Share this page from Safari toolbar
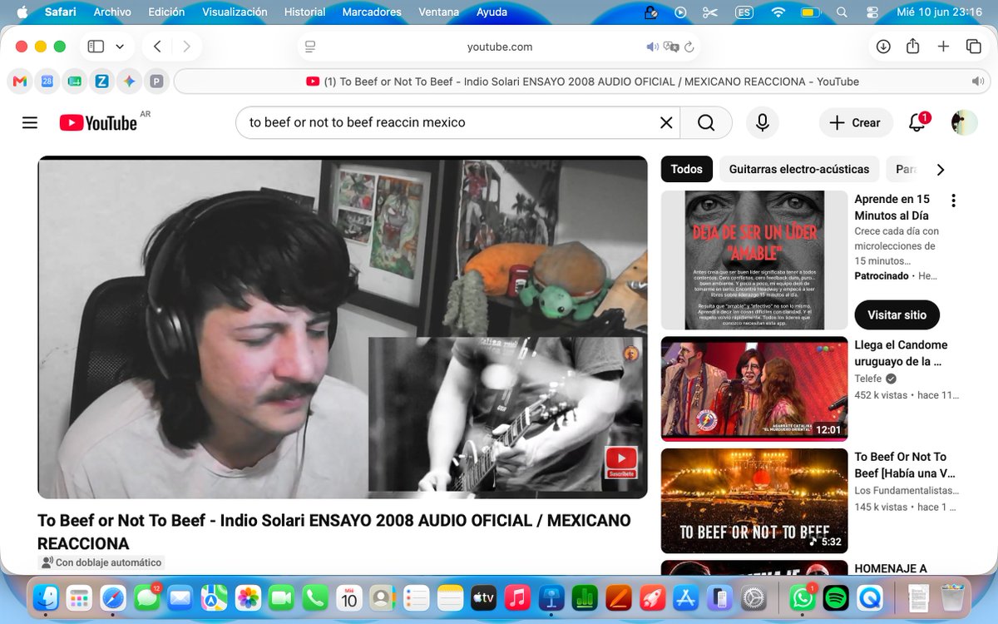Screen dimensions: 998x624 tap(913, 47)
